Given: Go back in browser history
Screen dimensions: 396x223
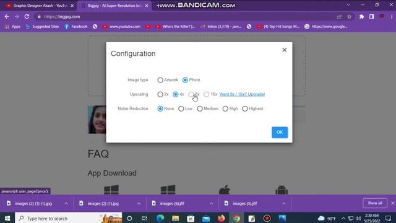Looking at the screenshot, I should pyautogui.click(x=7, y=17).
